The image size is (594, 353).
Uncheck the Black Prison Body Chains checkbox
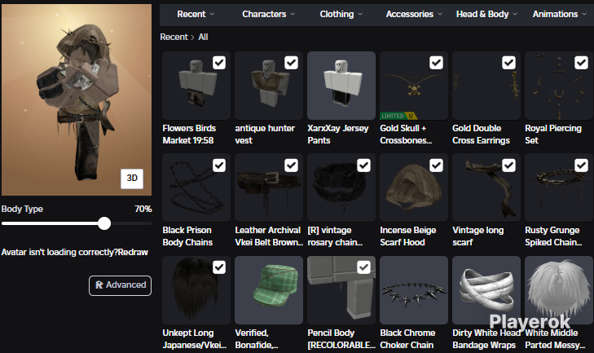219,165
